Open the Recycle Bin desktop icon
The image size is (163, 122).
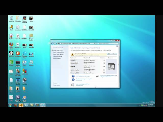pos(11,19)
